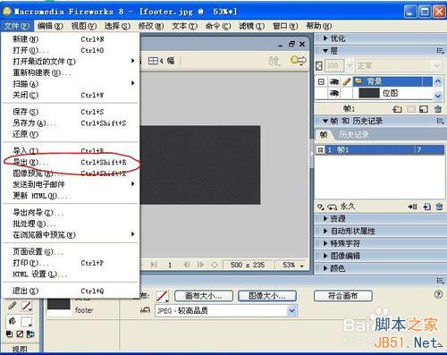Image resolution: width=447 pixels, height=355 pixels.
Task: Open 打开最近的文件 submenu in File menu
Action: (71, 62)
